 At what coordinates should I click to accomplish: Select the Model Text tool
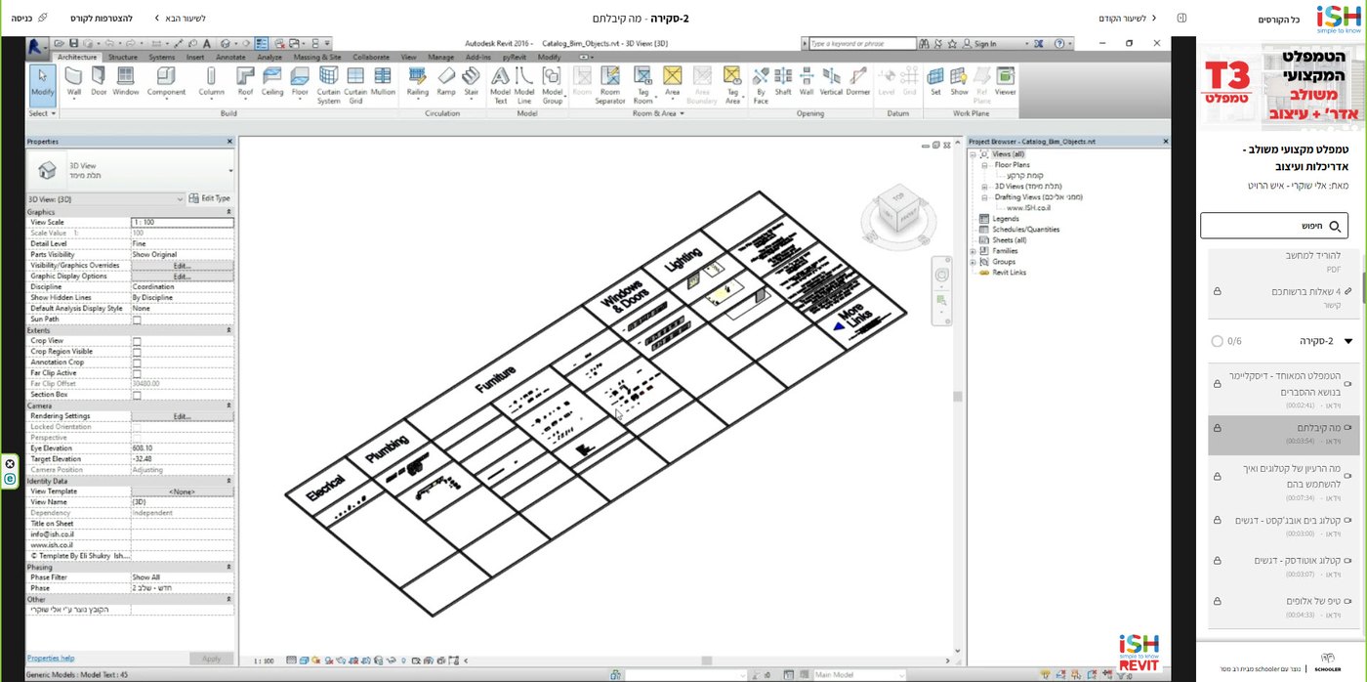coord(500,85)
